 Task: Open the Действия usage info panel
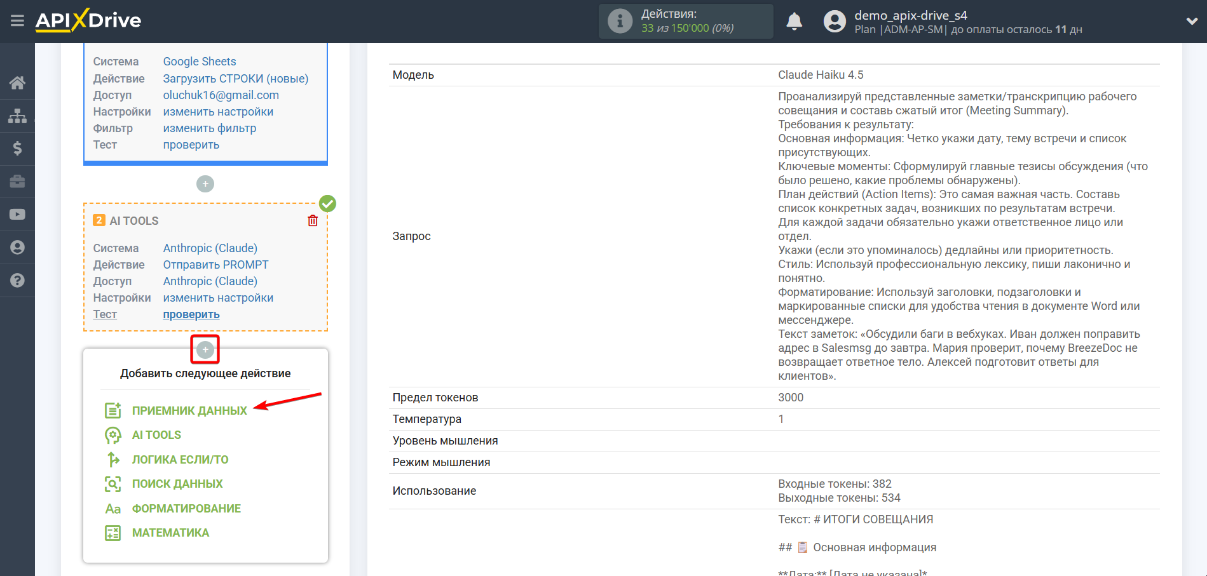pyautogui.click(x=685, y=21)
